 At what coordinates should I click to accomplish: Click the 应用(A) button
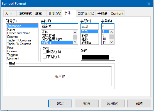pos(113,103)
